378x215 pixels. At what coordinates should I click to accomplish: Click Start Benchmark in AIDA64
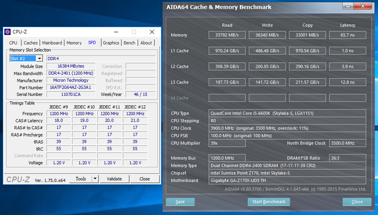tap(268, 202)
